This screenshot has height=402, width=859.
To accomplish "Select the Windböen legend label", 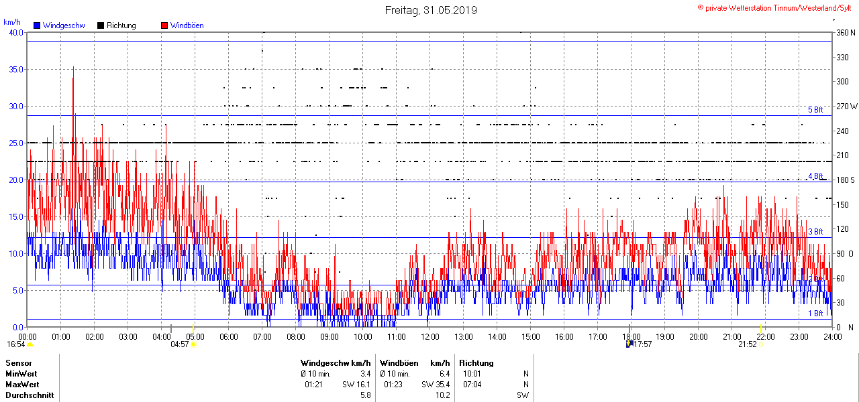I will tap(187, 25).
